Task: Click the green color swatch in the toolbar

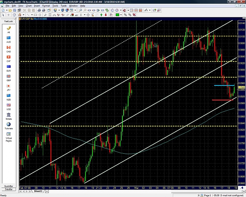Action: click(117, 15)
